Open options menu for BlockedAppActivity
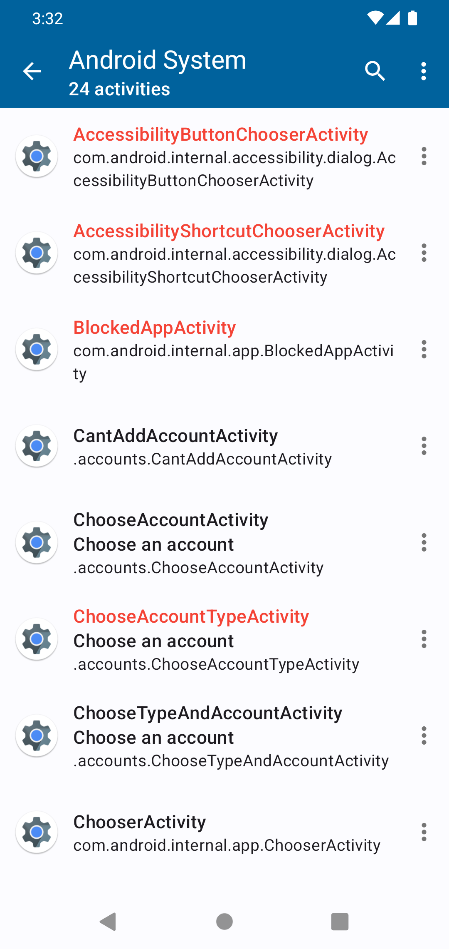The height and width of the screenshot is (949, 449). (424, 350)
